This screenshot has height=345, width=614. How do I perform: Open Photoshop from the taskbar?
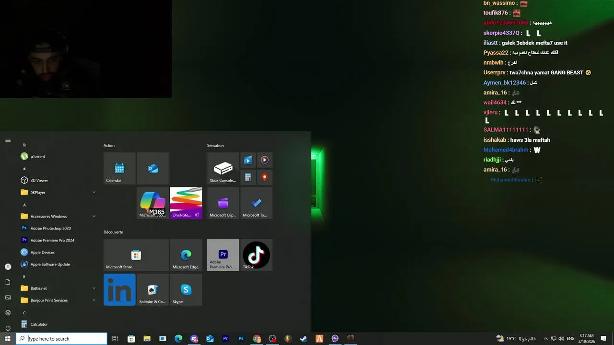point(241,339)
